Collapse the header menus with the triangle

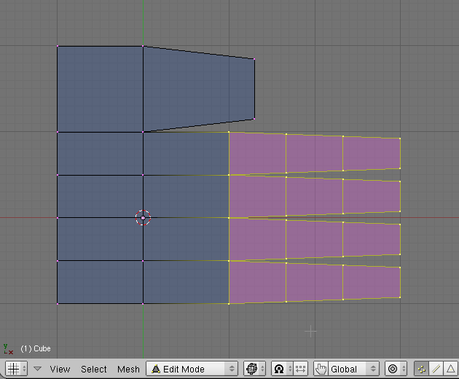pyautogui.click(x=37, y=369)
